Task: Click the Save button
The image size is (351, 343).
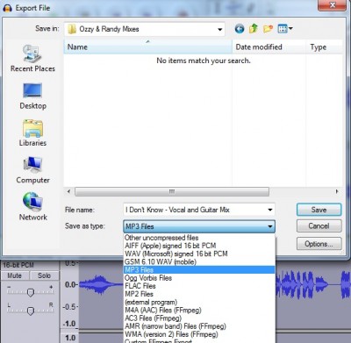Action: 319,210
